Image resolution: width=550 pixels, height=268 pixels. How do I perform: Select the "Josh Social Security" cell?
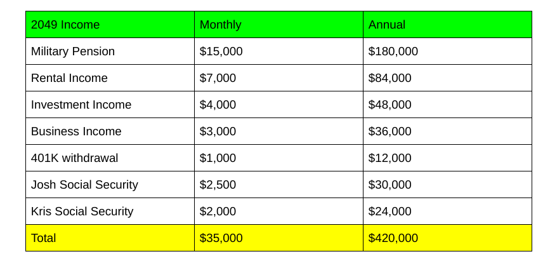click(84, 185)
